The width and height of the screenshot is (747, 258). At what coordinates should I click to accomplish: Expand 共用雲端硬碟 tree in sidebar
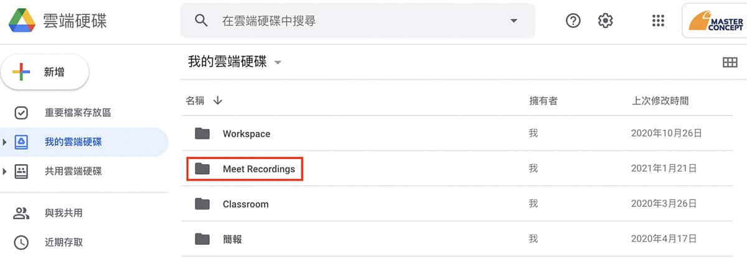point(5,172)
